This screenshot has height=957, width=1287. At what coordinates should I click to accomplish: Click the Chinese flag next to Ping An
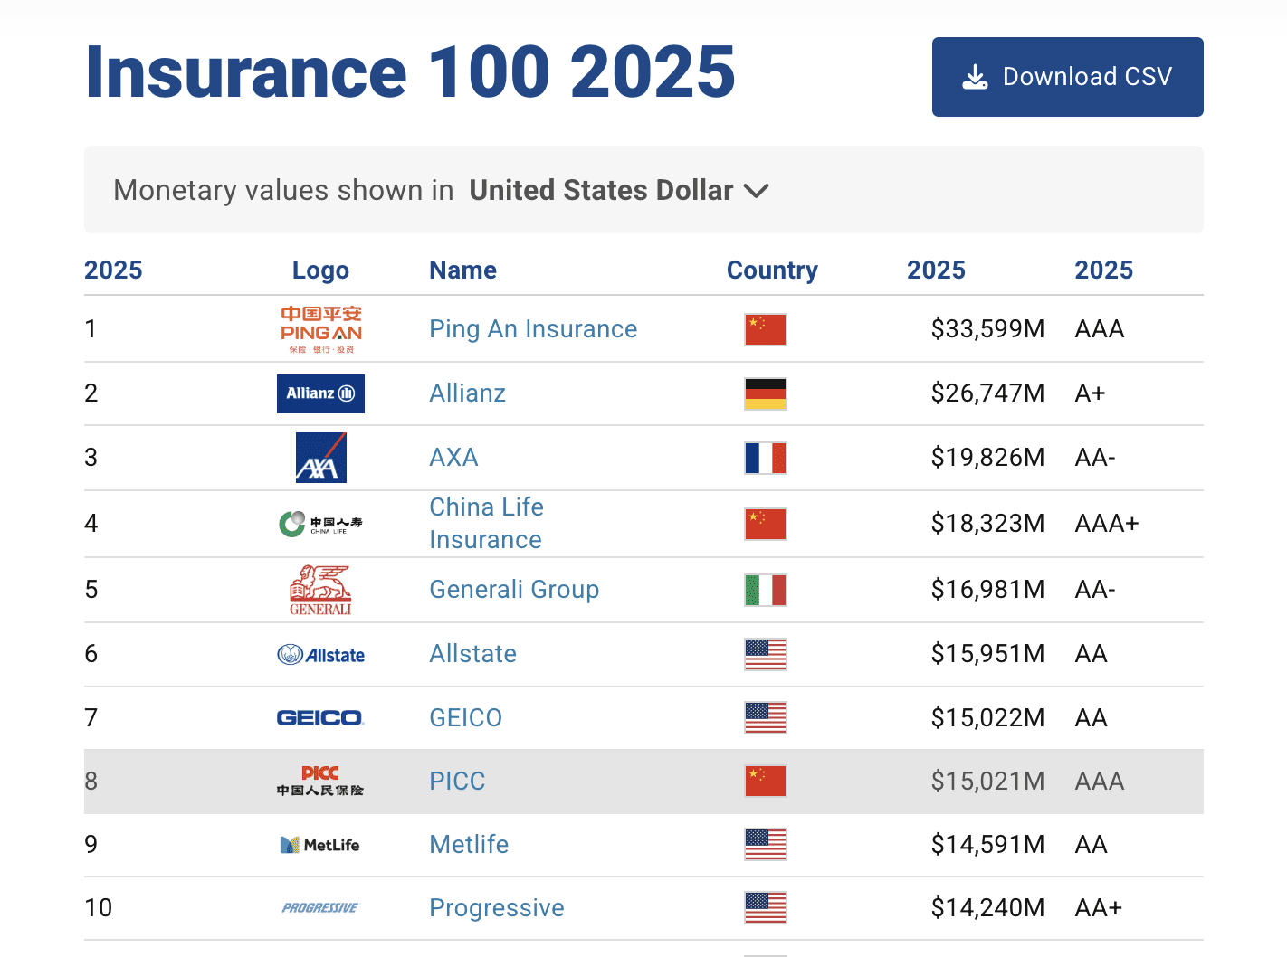click(765, 329)
